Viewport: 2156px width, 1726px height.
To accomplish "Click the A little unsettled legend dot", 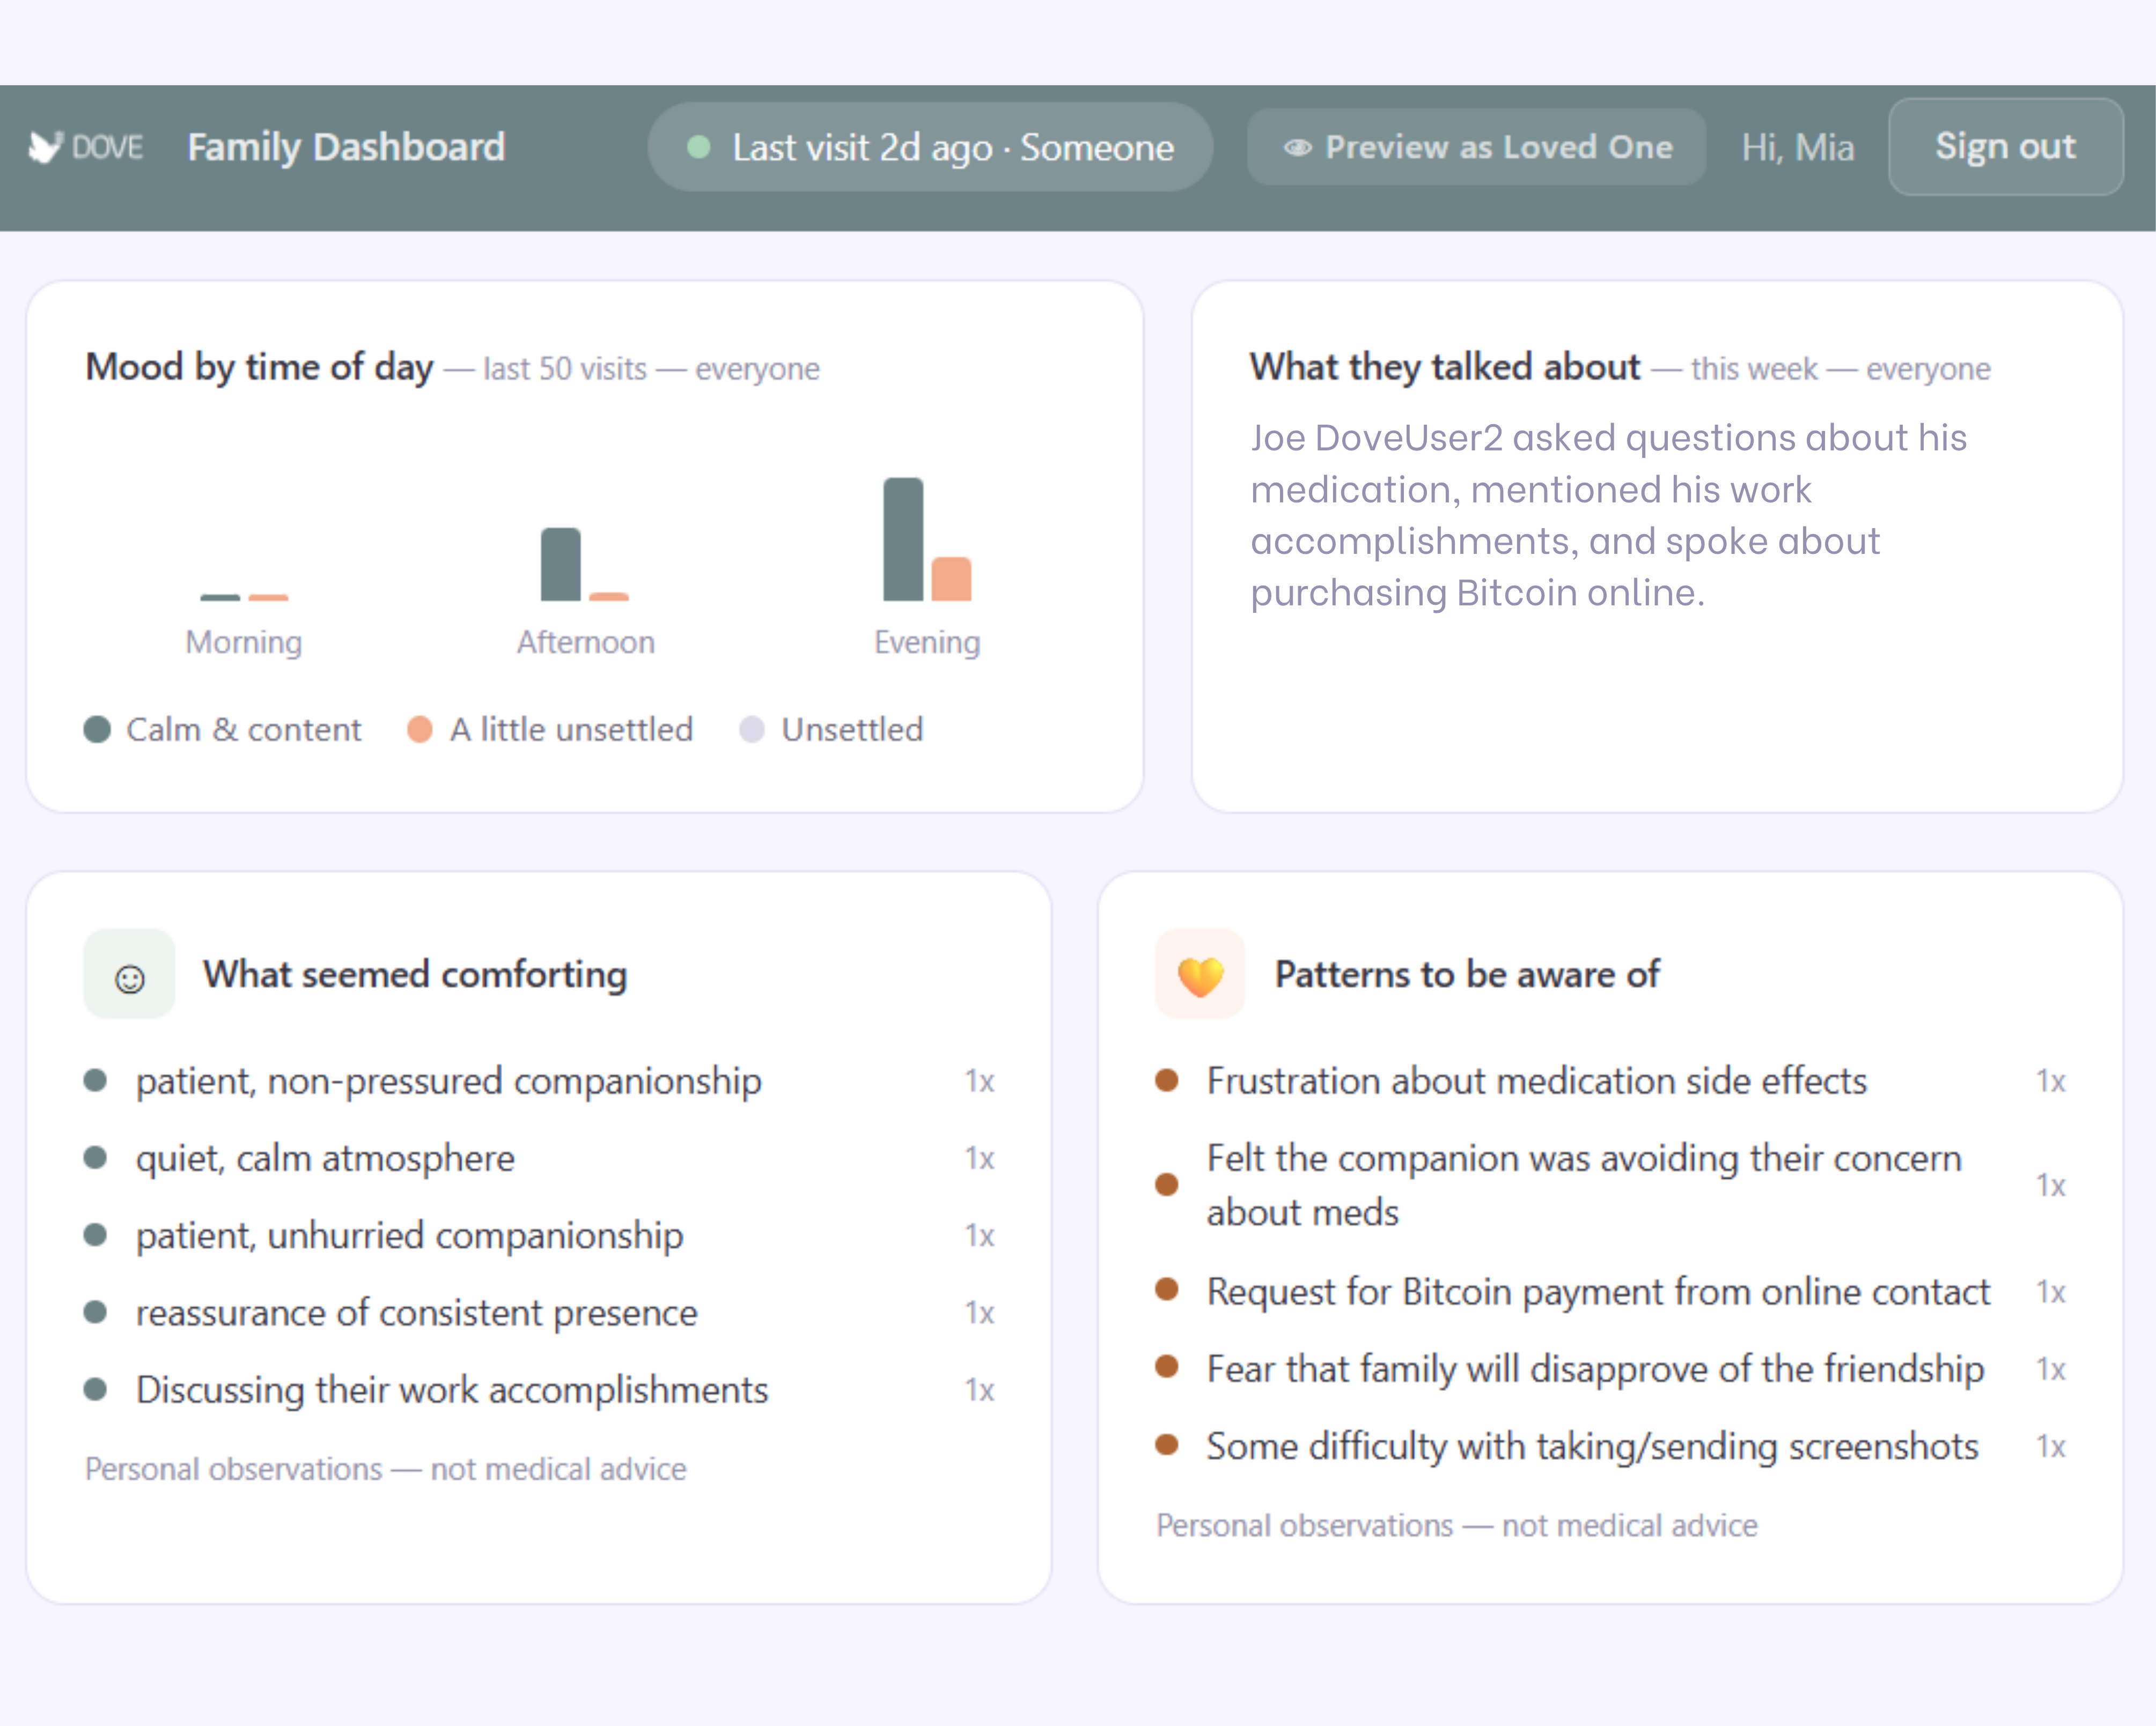I will click(x=420, y=730).
